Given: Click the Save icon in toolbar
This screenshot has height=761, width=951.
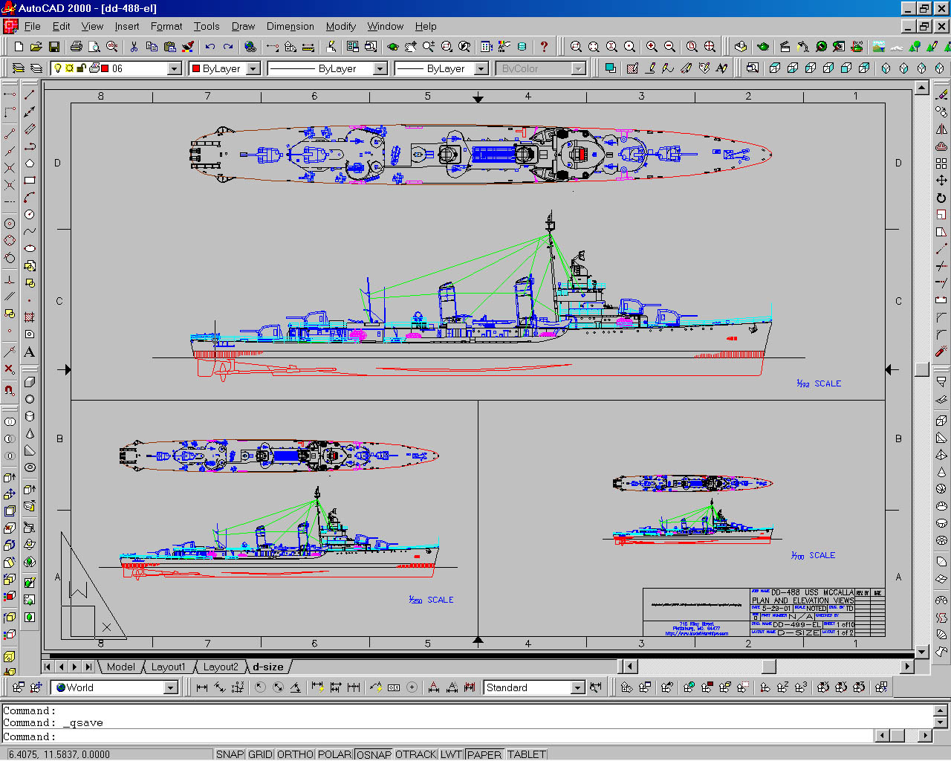Looking at the screenshot, I should tap(53, 47).
